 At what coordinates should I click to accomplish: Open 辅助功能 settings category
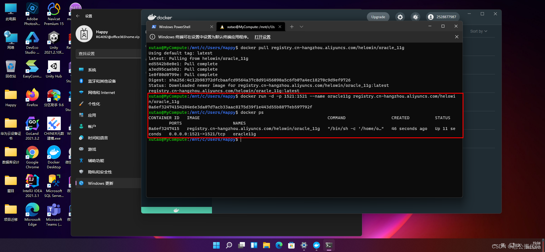pyautogui.click(x=109, y=161)
